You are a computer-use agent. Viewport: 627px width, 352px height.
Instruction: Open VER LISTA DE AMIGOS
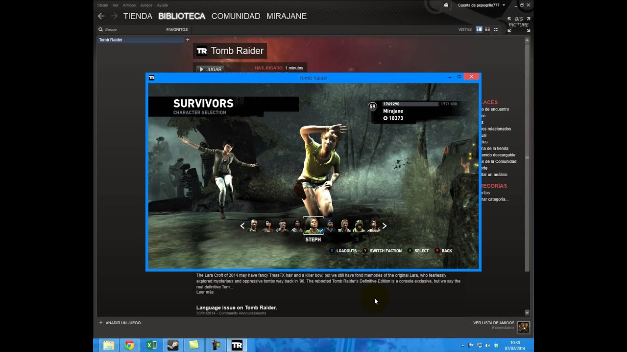pos(494,323)
